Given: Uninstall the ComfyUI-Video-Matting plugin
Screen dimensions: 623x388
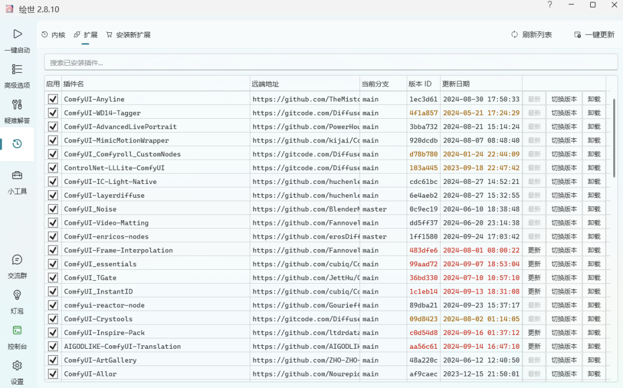Looking at the screenshot, I should (x=594, y=223).
